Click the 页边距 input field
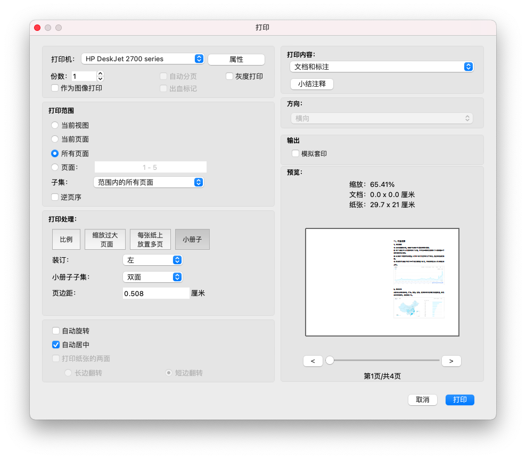This screenshot has height=459, width=526. [x=155, y=293]
